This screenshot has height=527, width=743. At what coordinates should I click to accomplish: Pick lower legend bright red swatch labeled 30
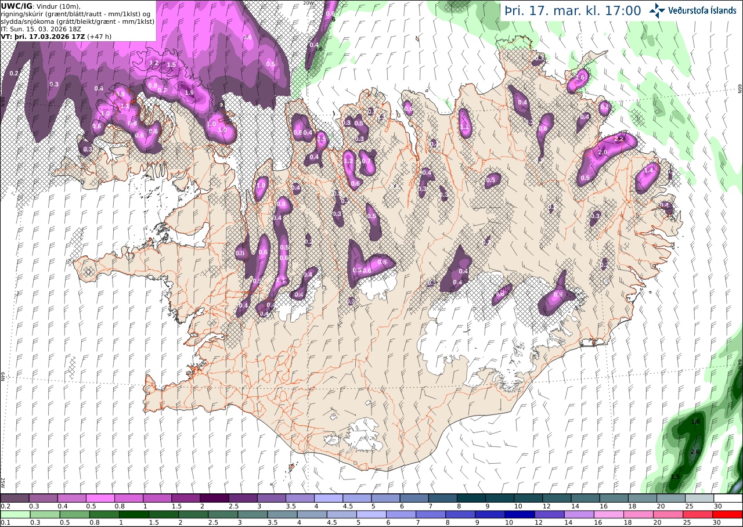point(728,514)
